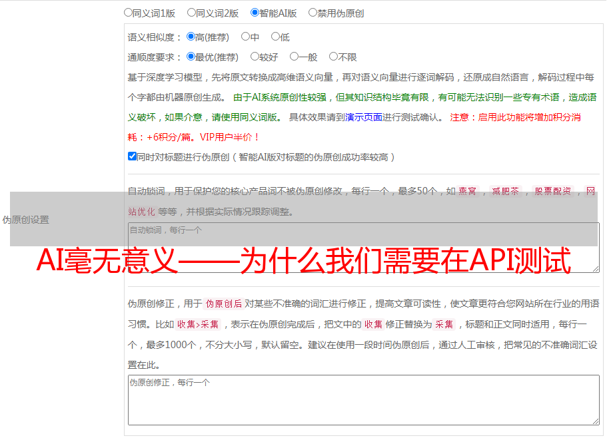Screen dimensions: 607x438
Task: Click the 收集>采集 example tag
Action: click(198, 324)
